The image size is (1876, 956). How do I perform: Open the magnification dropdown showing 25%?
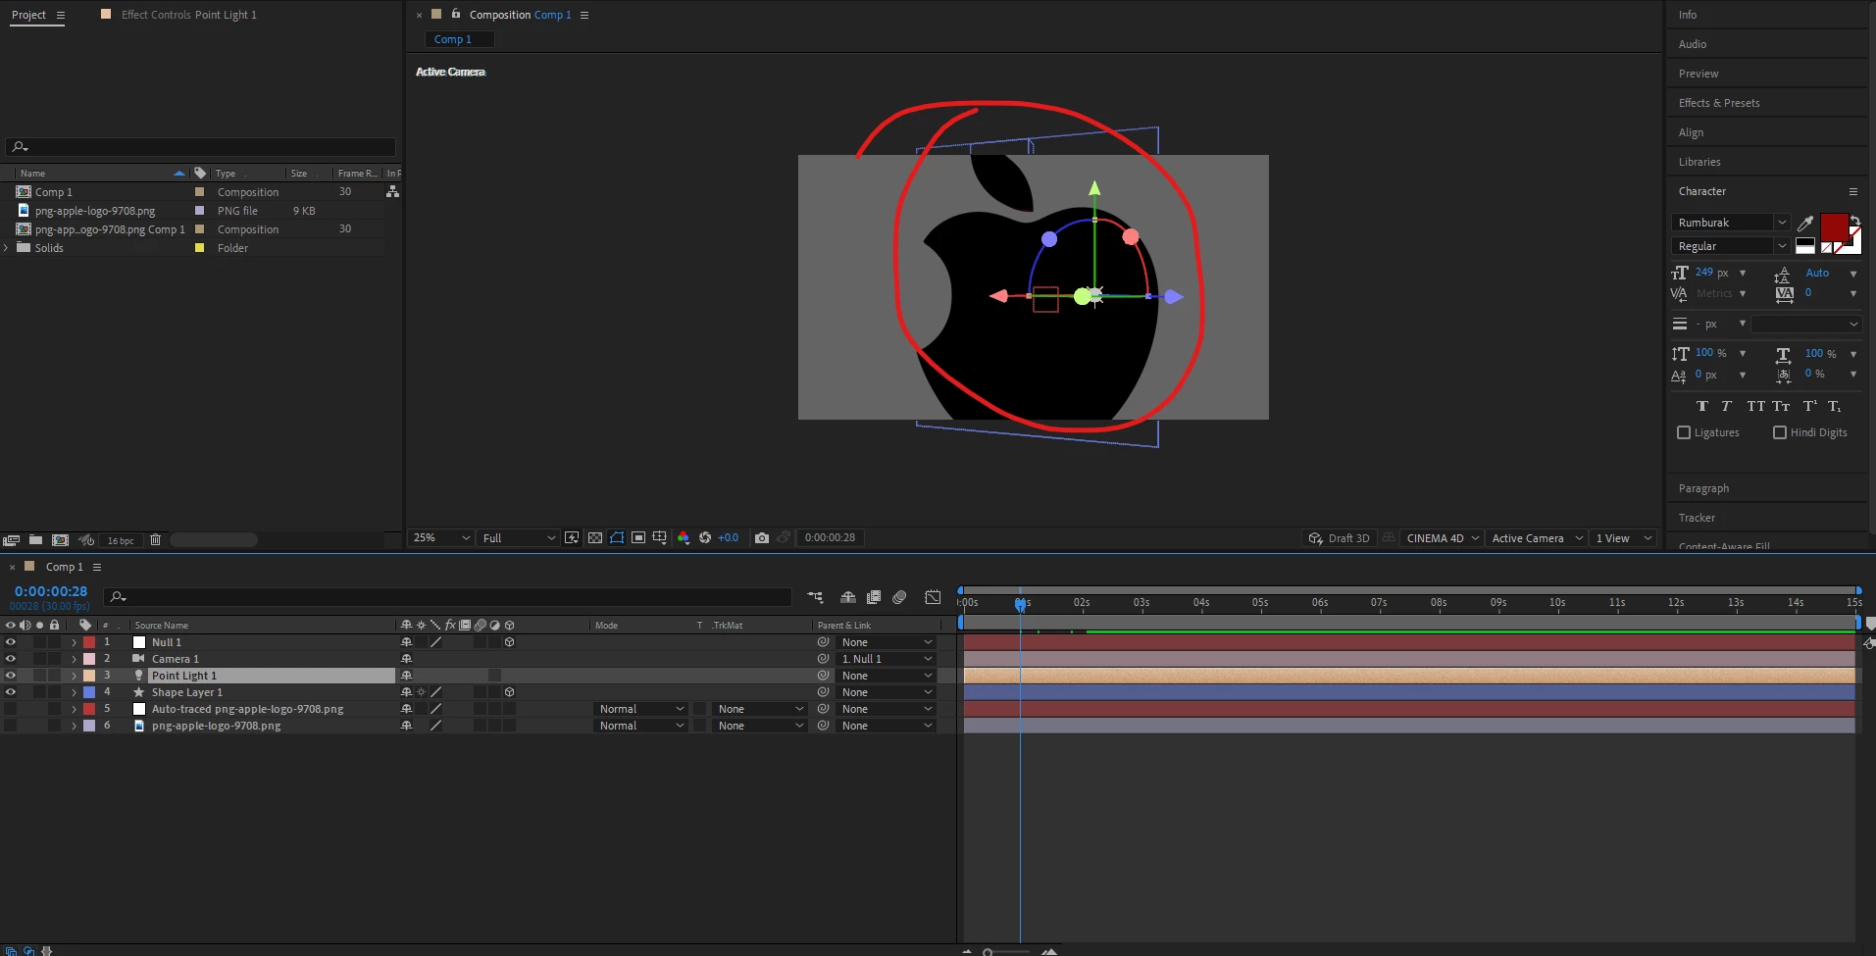point(441,538)
